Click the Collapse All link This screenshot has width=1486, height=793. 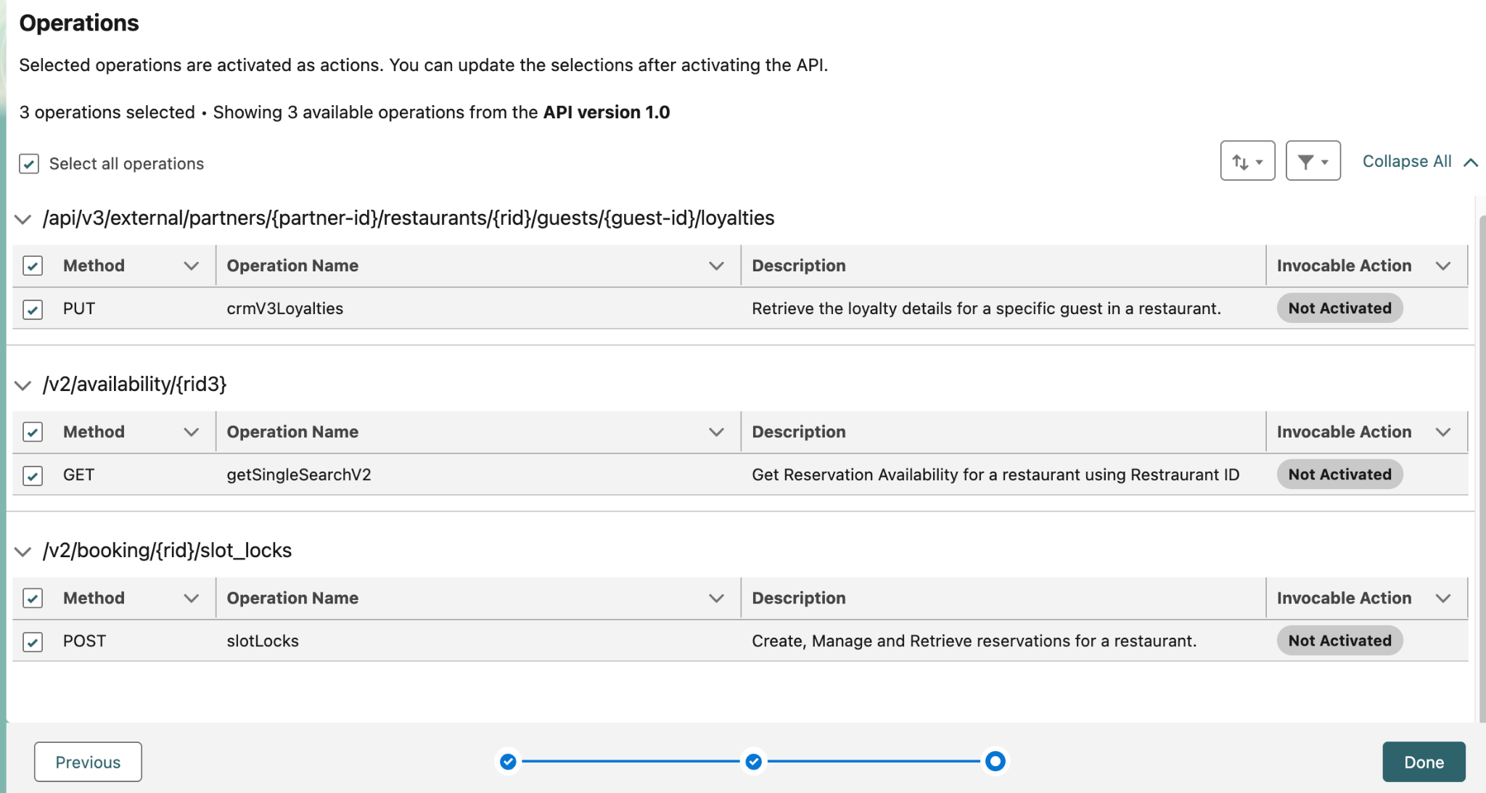coord(1406,161)
